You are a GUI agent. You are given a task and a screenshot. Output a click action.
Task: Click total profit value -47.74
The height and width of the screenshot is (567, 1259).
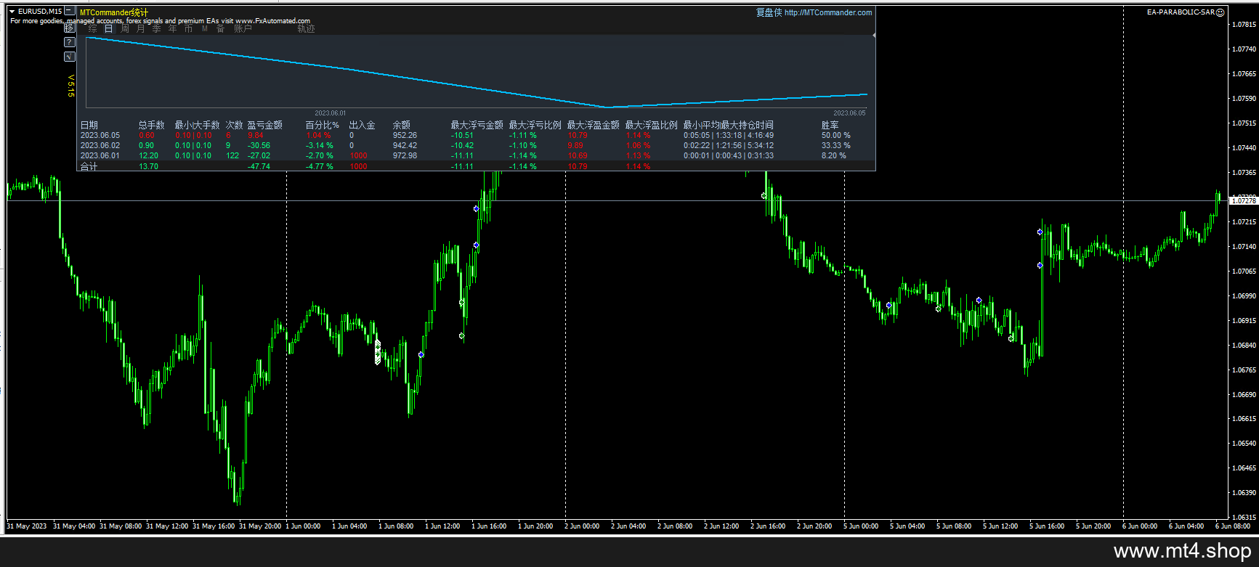click(259, 166)
